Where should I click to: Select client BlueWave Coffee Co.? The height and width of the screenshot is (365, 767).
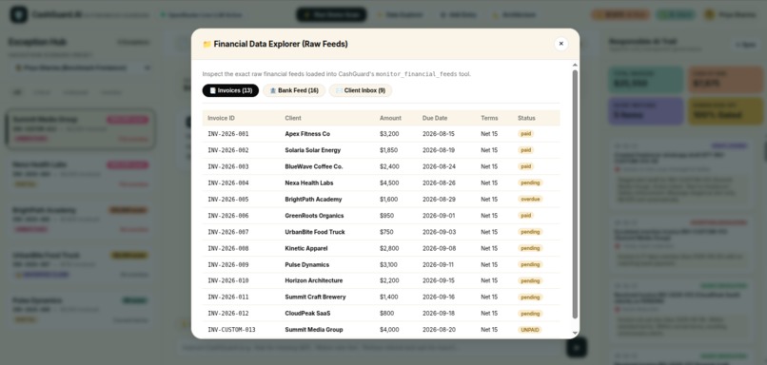(314, 166)
